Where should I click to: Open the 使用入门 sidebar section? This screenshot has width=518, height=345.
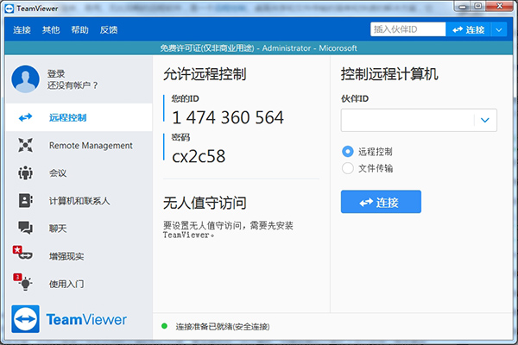tap(79, 283)
